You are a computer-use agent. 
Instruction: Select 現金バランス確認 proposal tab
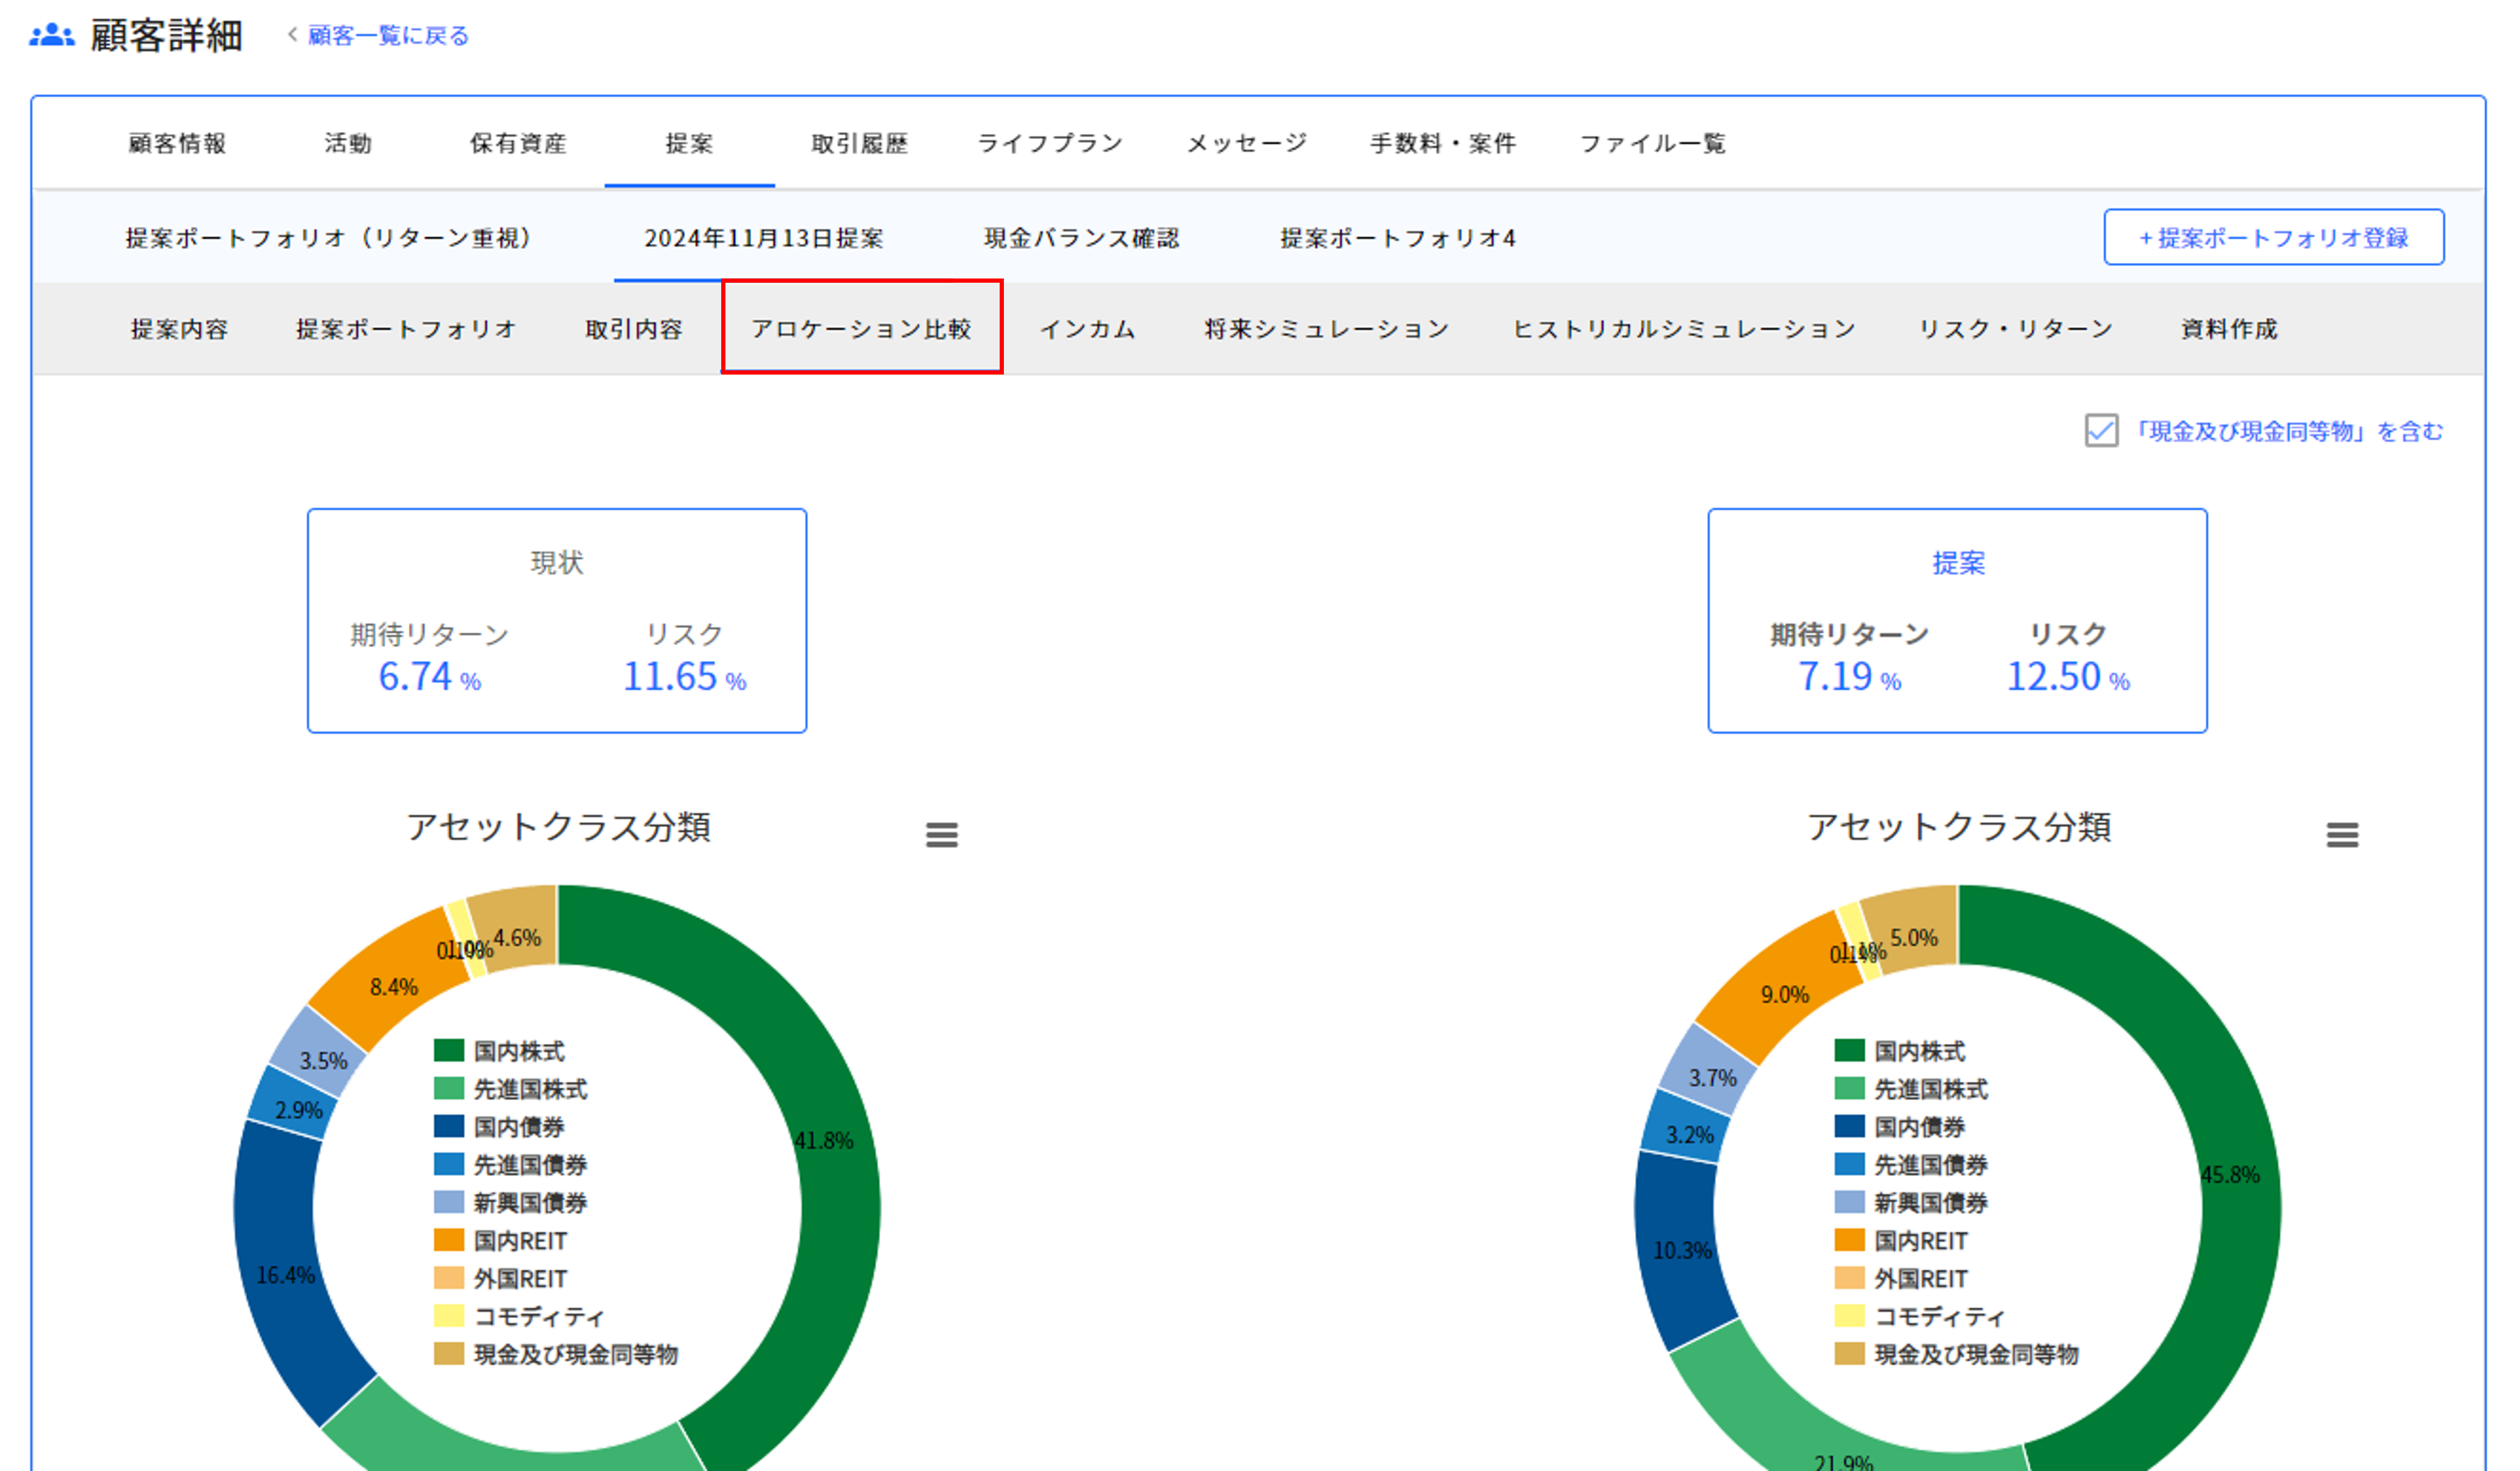1081,238
